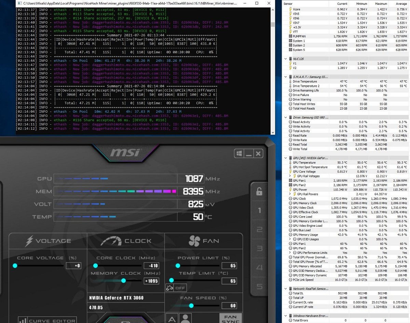
Task: Click the Power Limit slider handle
Action: coord(178,265)
